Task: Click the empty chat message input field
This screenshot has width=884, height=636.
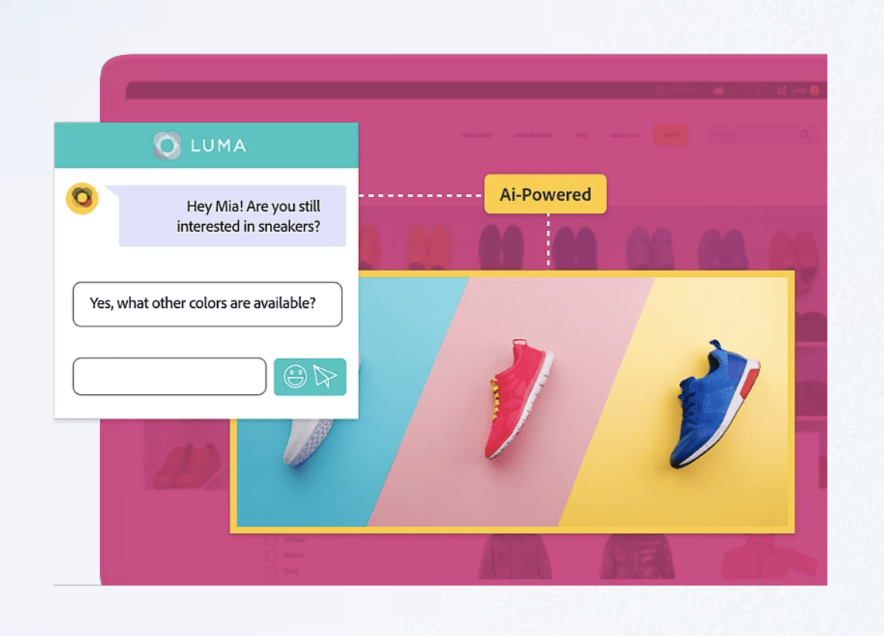Action: [170, 376]
